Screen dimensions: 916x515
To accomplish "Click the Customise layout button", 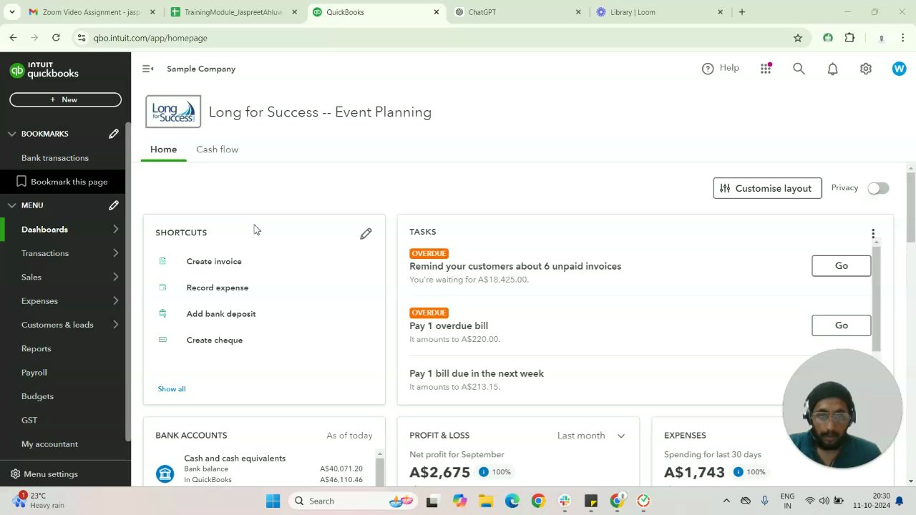I will tap(767, 188).
